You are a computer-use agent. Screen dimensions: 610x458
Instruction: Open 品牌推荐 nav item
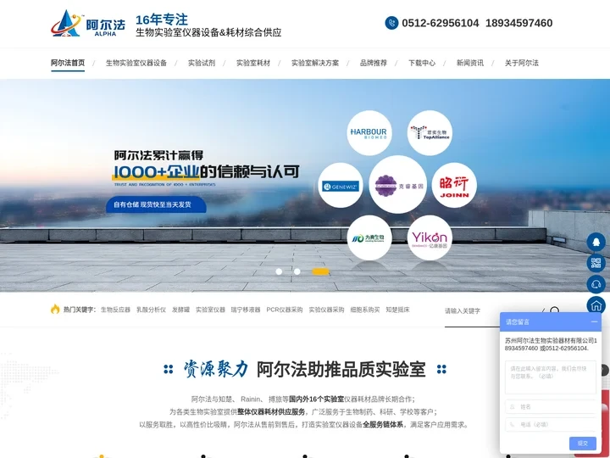374,63
